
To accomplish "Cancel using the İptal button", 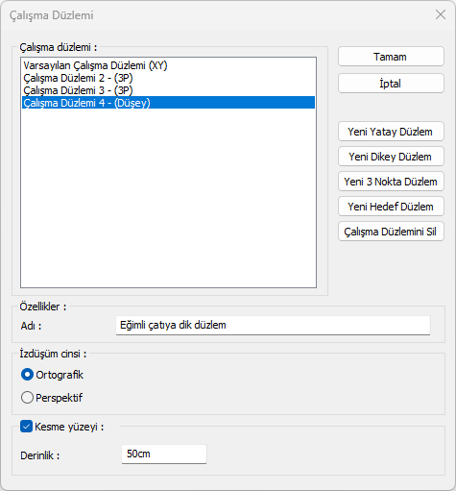I will coord(391,84).
